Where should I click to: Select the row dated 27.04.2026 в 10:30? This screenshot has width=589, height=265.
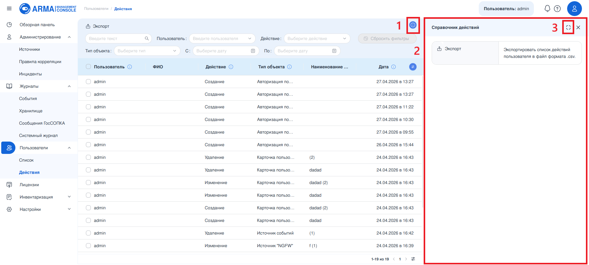pyautogui.click(x=88, y=119)
